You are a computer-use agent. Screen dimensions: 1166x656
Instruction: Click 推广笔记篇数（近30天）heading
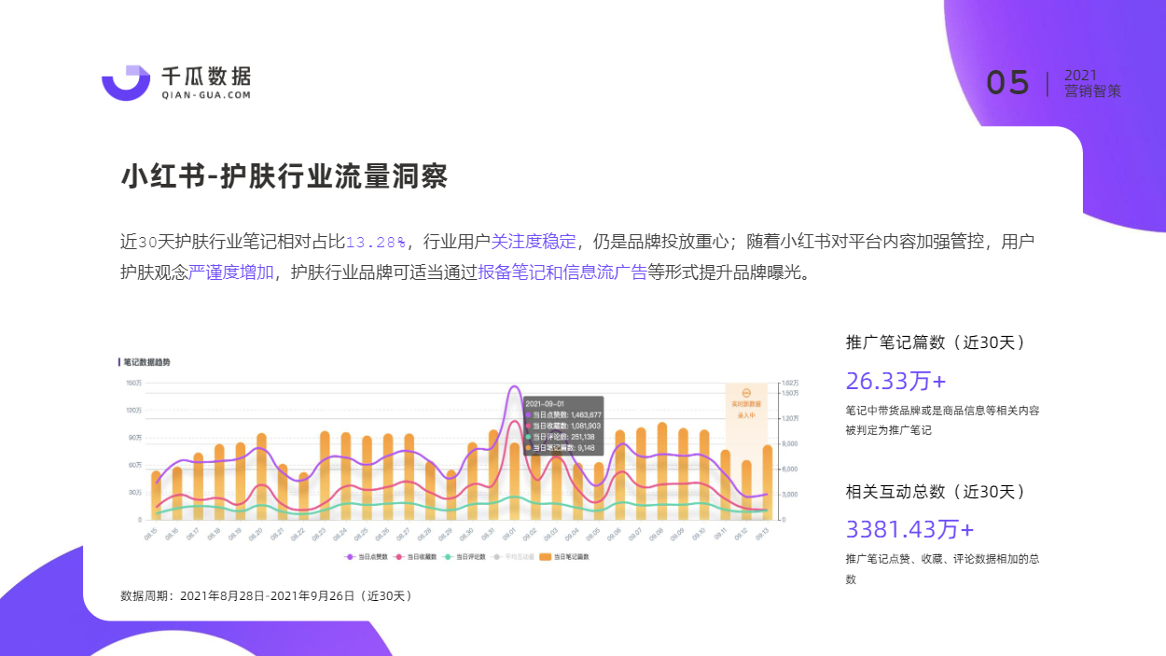tap(937, 342)
